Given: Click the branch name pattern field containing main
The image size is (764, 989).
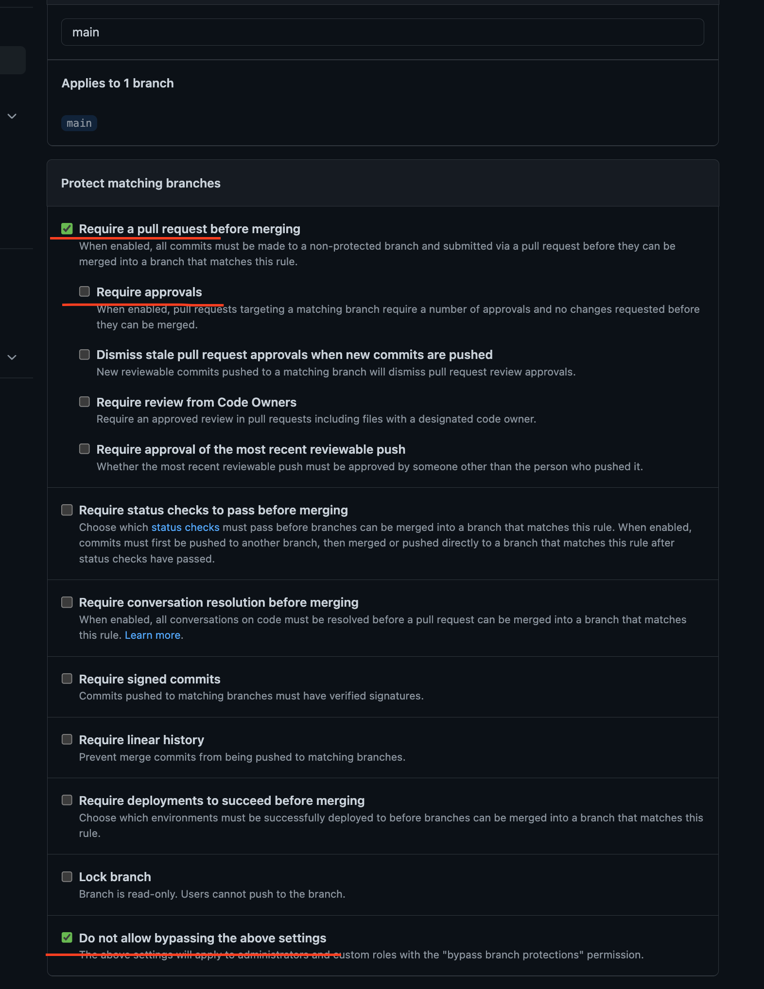Looking at the screenshot, I should point(382,33).
